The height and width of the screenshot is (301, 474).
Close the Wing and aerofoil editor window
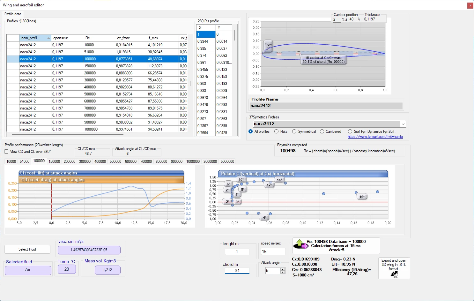[470, 5]
